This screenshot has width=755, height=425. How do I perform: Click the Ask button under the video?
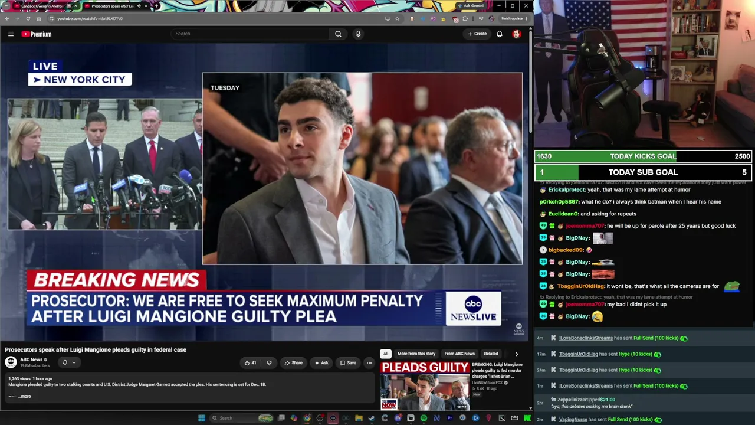[321, 363]
